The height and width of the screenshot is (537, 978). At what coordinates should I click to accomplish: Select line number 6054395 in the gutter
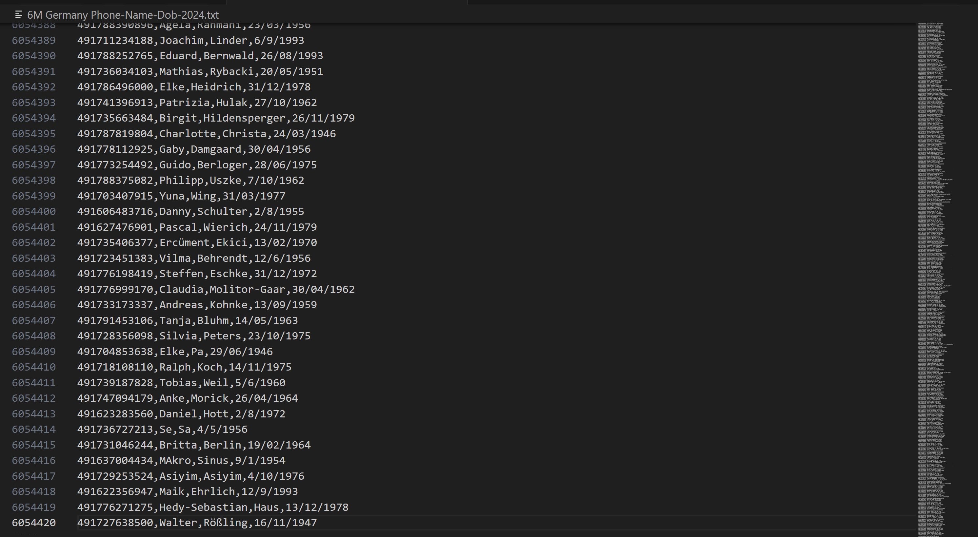click(x=34, y=134)
